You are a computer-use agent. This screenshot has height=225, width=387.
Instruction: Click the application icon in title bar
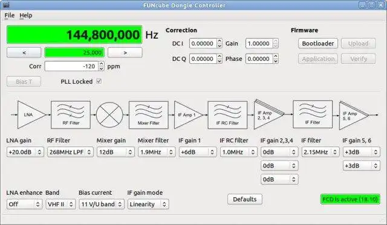point(6,5)
